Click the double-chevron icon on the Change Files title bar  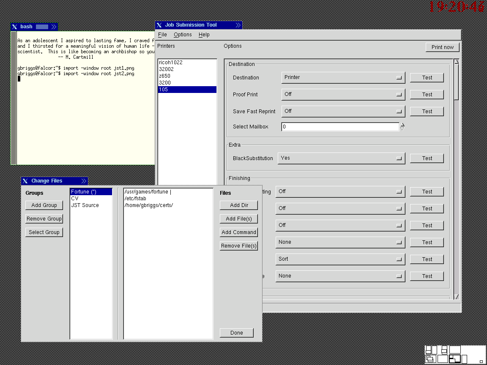pyautogui.click(x=84, y=181)
